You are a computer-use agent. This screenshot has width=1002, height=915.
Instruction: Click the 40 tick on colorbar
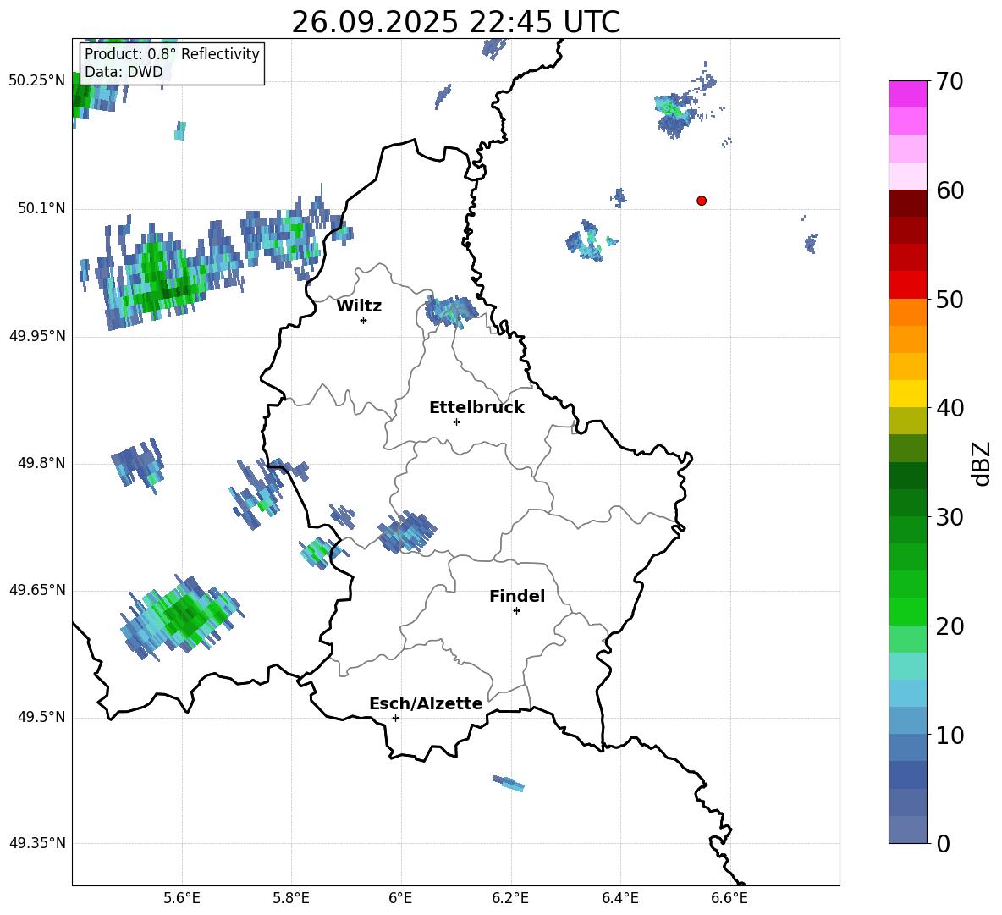pyautogui.click(x=950, y=408)
